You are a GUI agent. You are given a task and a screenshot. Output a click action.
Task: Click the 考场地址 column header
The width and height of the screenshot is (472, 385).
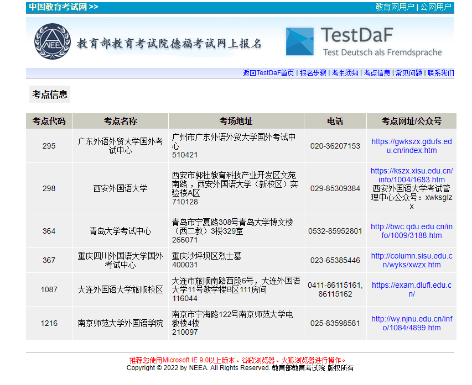point(236,121)
